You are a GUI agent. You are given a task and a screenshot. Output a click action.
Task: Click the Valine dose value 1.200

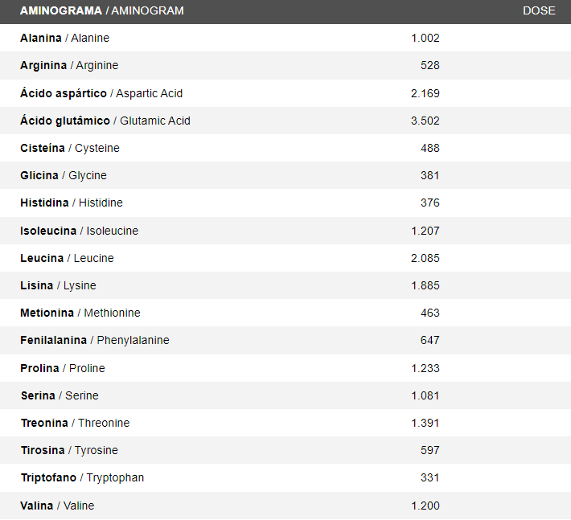pos(425,506)
